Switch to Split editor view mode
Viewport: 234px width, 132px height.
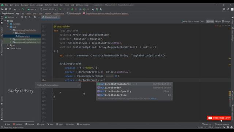click(x=218, y=22)
